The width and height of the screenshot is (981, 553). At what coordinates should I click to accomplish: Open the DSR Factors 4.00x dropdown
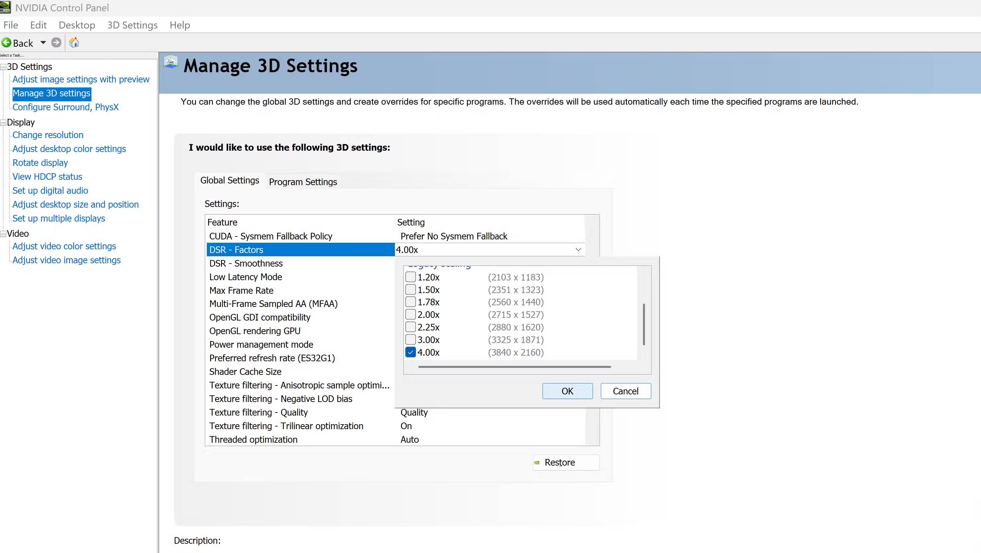pyautogui.click(x=578, y=250)
